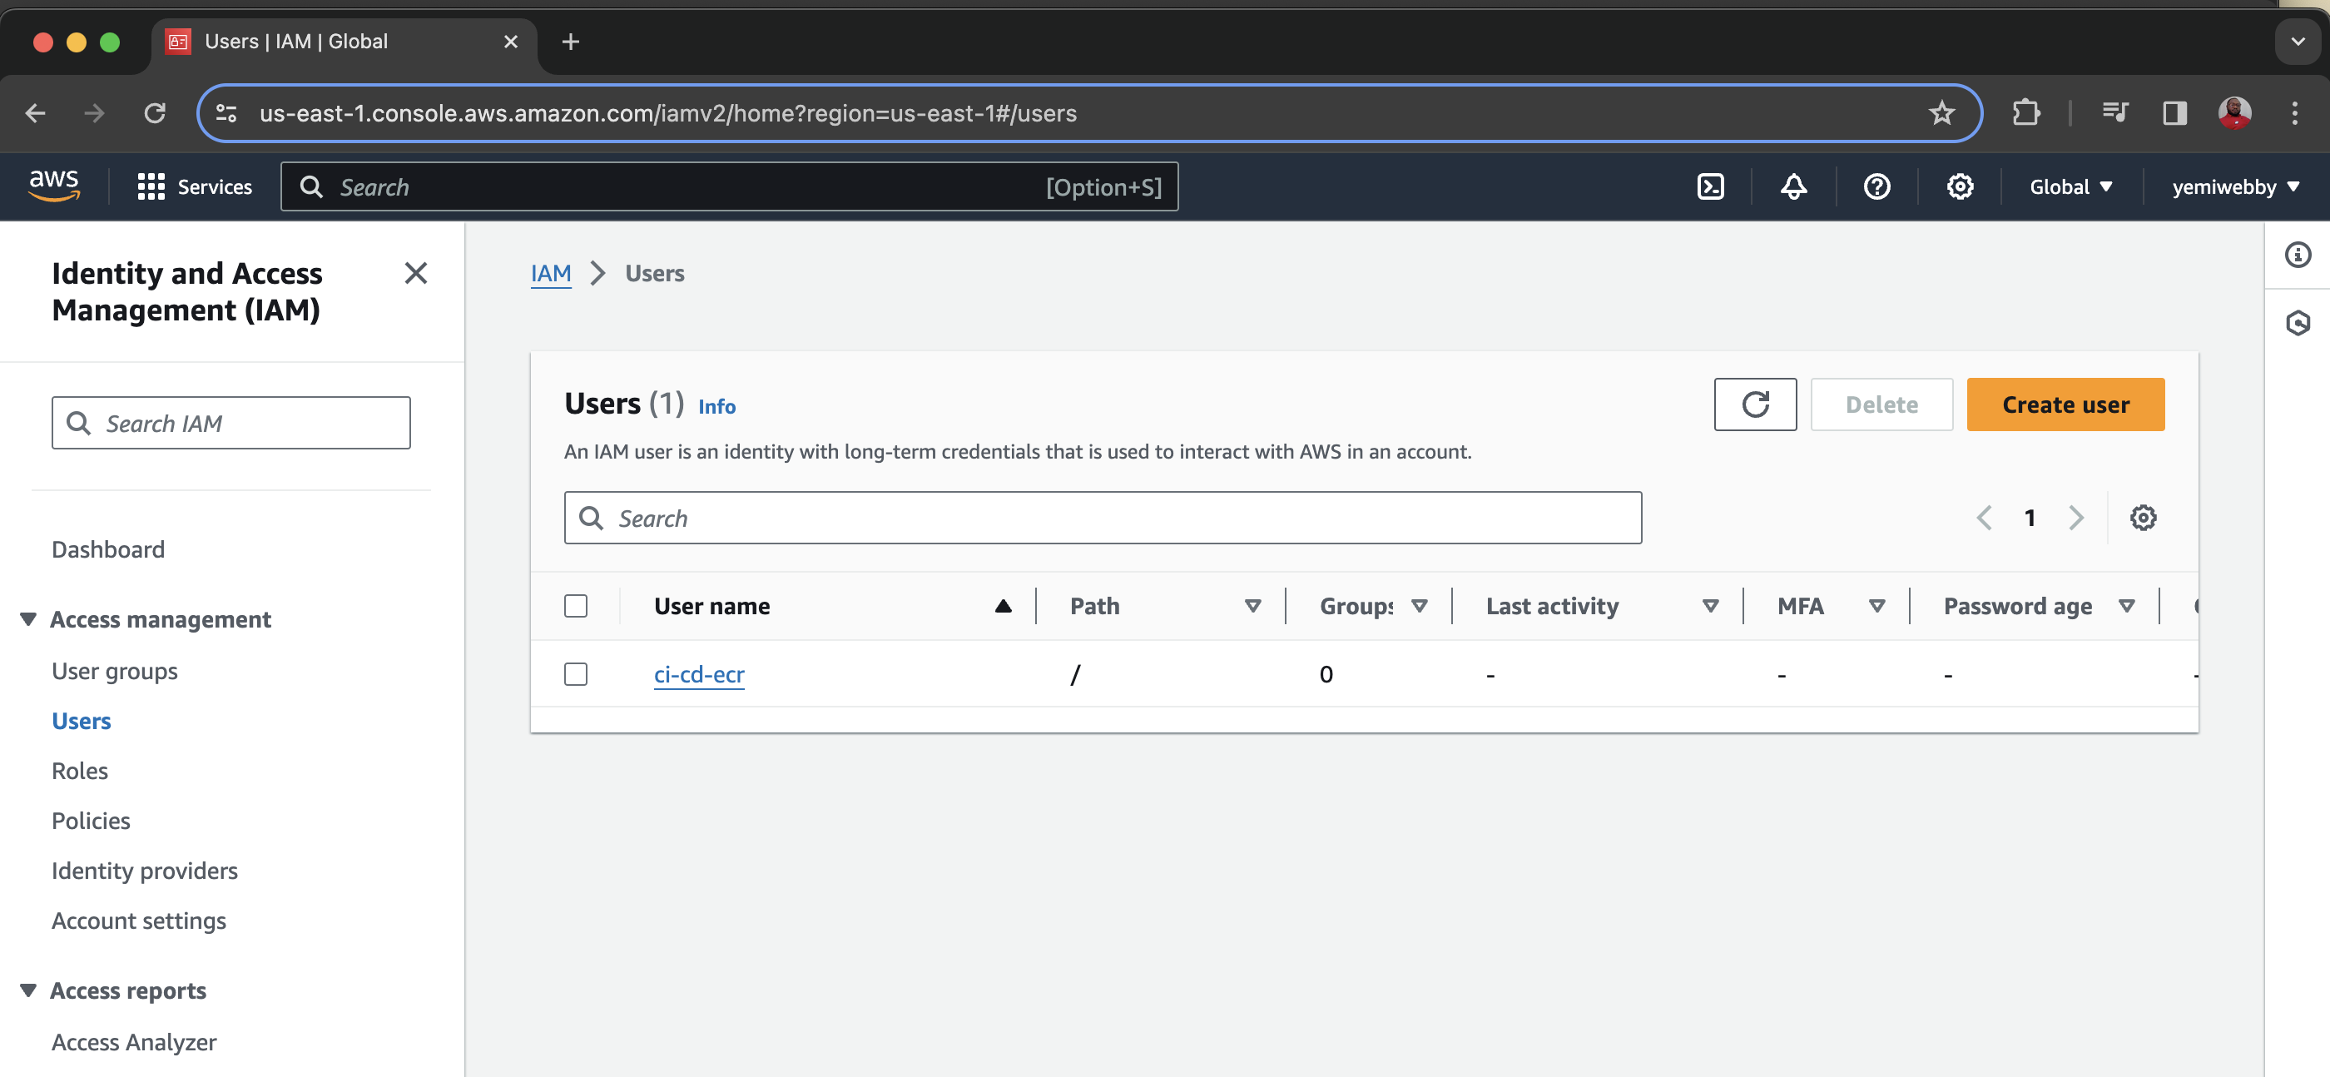This screenshot has width=2330, height=1077.
Task: Check the ci-cd-ecr user checkbox
Action: click(x=575, y=674)
